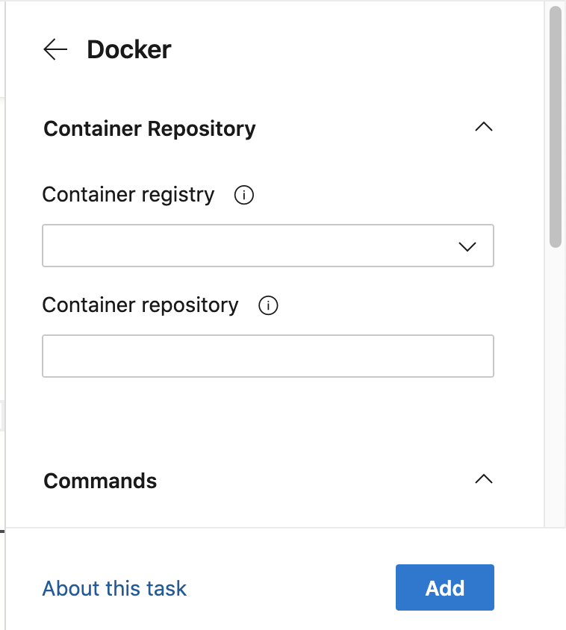This screenshot has width=566, height=630.
Task: Click the vertical scrollbar thumb
Action: 555,127
